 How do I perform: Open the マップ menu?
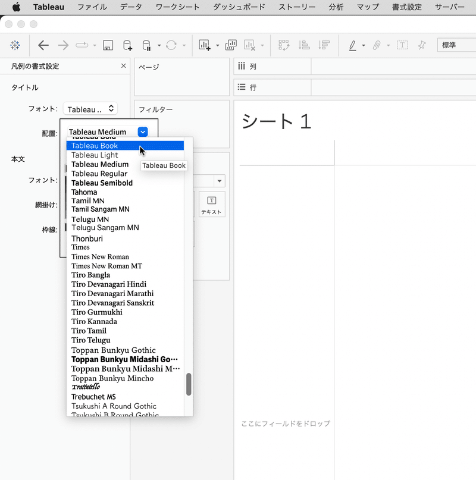pos(368,7)
